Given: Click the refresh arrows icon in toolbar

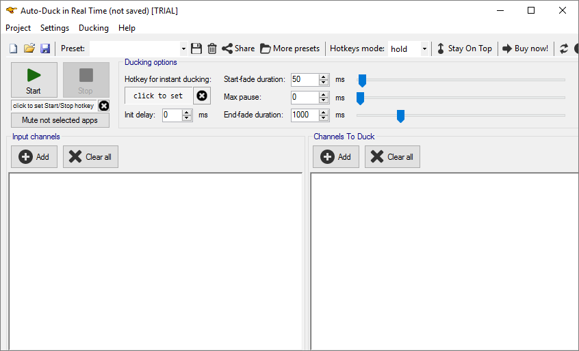Looking at the screenshot, I should 563,48.
